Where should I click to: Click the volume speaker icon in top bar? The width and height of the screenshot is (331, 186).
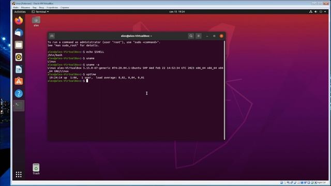(316, 12)
